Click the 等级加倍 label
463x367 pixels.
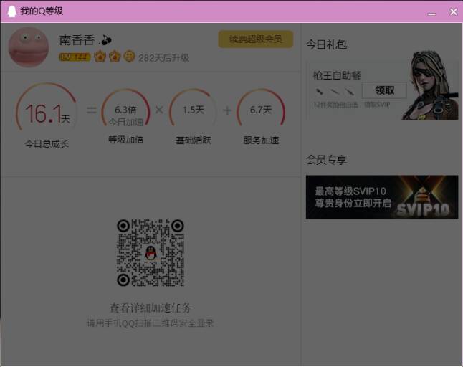(126, 140)
